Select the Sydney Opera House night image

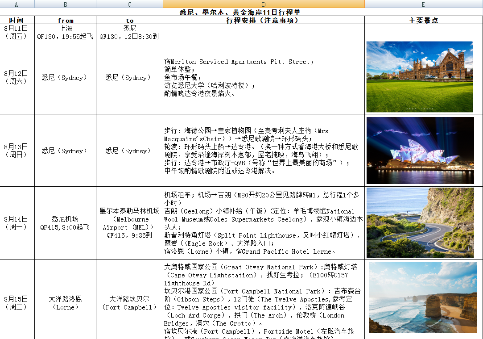(420, 150)
